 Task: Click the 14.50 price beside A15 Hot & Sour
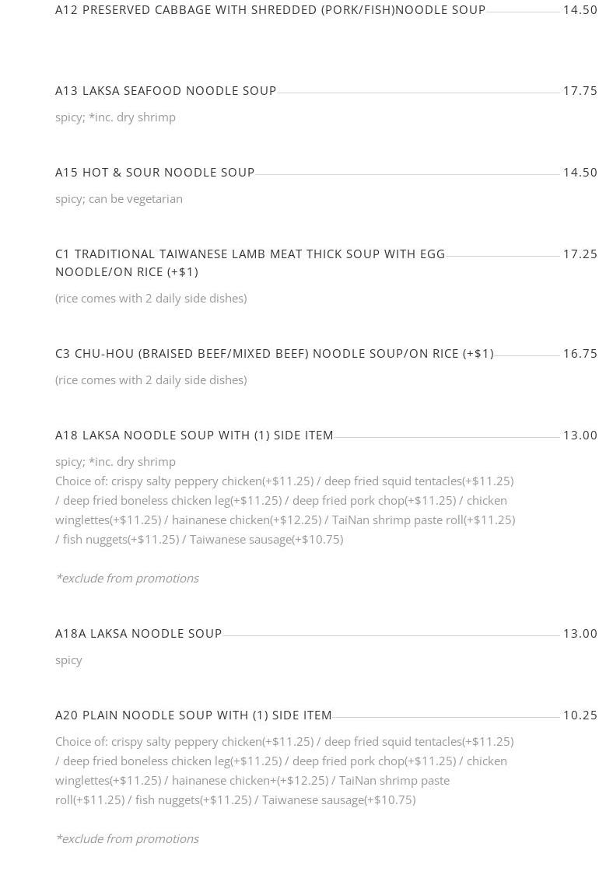580,173
